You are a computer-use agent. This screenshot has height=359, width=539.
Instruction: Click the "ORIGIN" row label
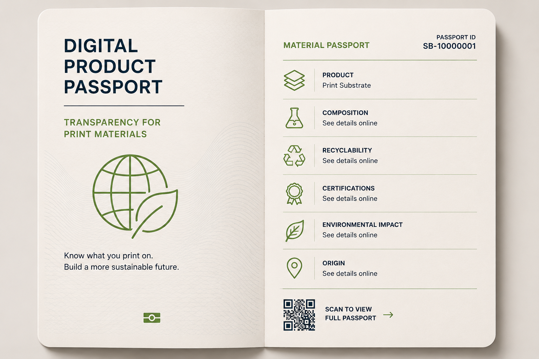(x=334, y=263)
